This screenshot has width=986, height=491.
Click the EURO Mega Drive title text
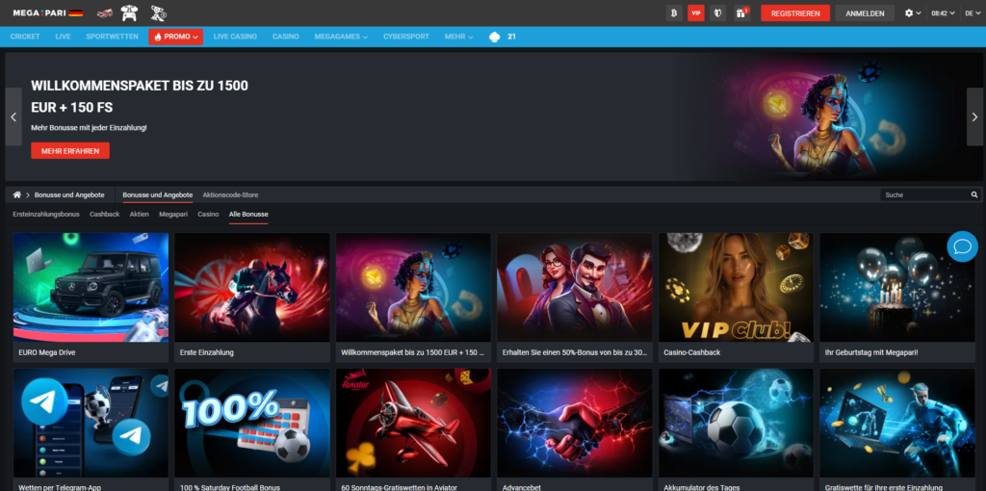47,352
